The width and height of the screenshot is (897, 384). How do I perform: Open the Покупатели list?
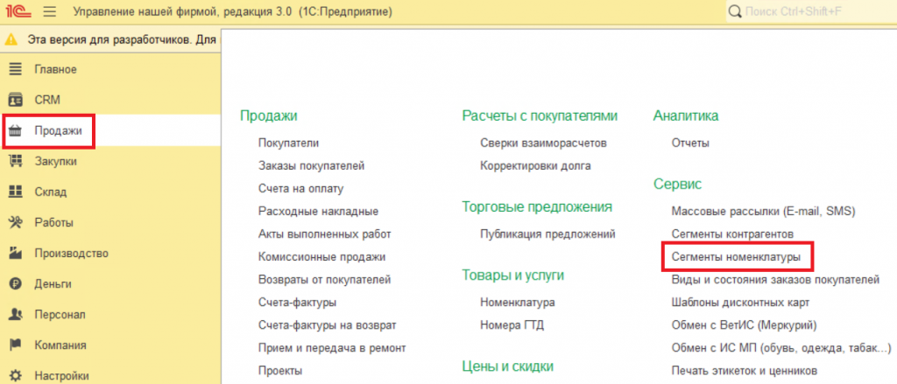(x=289, y=143)
